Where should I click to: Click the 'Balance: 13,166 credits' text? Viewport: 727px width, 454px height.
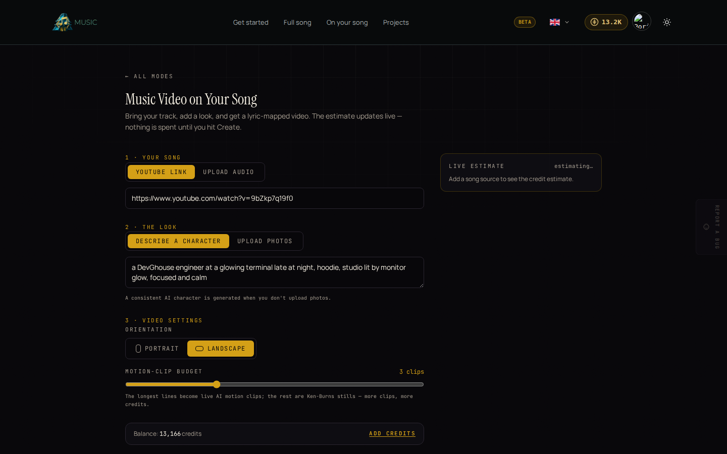pos(168,434)
